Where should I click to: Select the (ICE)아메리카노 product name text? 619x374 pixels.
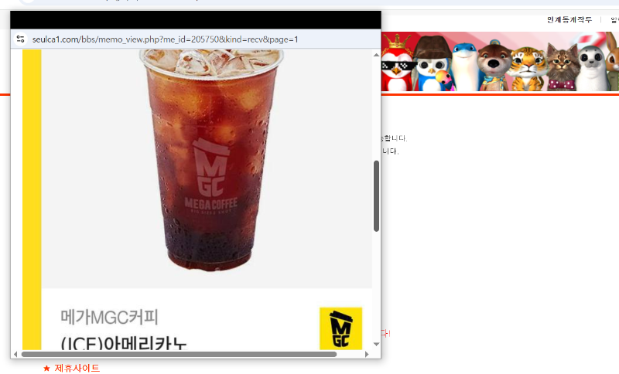pos(124,343)
